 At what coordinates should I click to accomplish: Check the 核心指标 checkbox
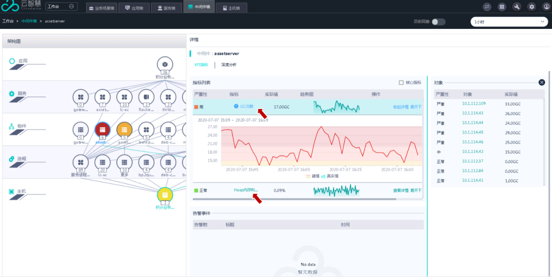click(401, 83)
